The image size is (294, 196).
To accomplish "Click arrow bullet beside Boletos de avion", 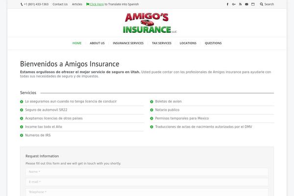I will tap(152, 101).
